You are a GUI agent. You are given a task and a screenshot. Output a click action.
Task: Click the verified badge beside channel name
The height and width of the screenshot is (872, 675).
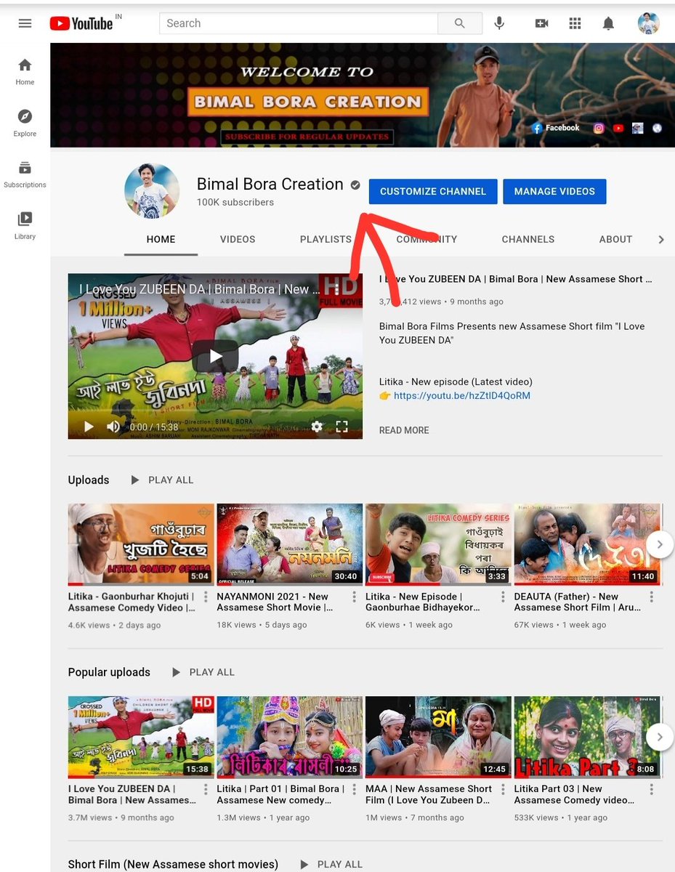355,185
